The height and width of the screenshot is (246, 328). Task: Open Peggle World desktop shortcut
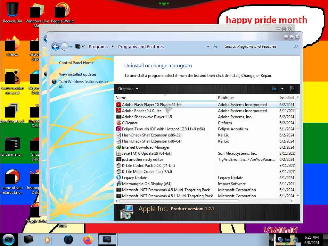62,12
